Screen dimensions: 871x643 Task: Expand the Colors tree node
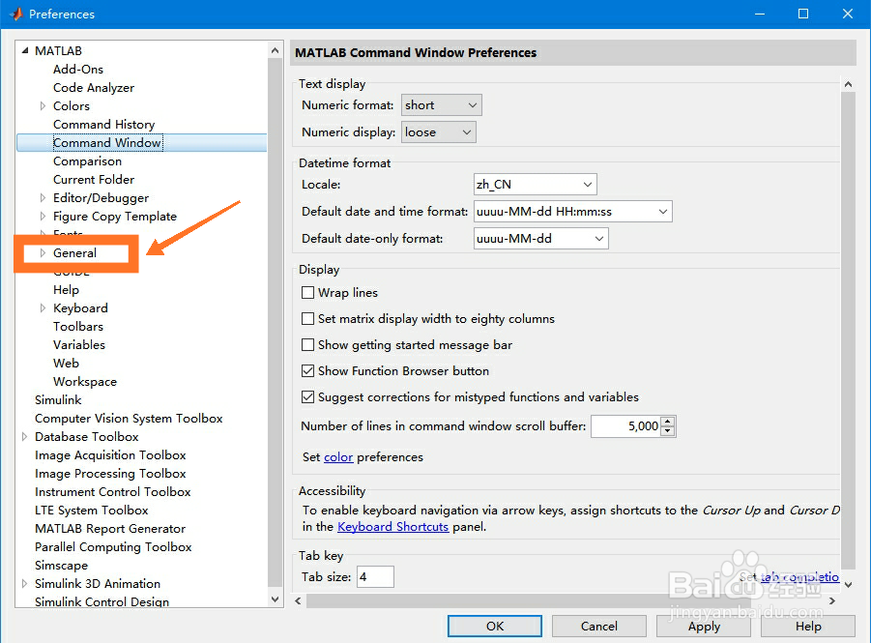point(43,105)
